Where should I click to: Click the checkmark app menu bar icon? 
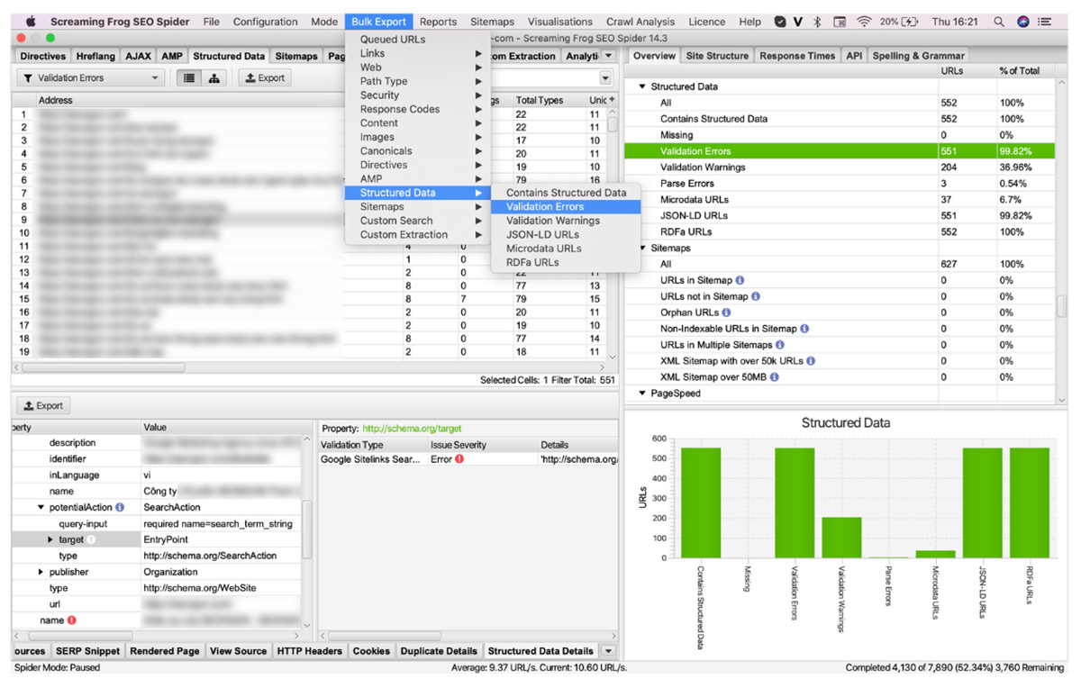[x=780, y=22]
